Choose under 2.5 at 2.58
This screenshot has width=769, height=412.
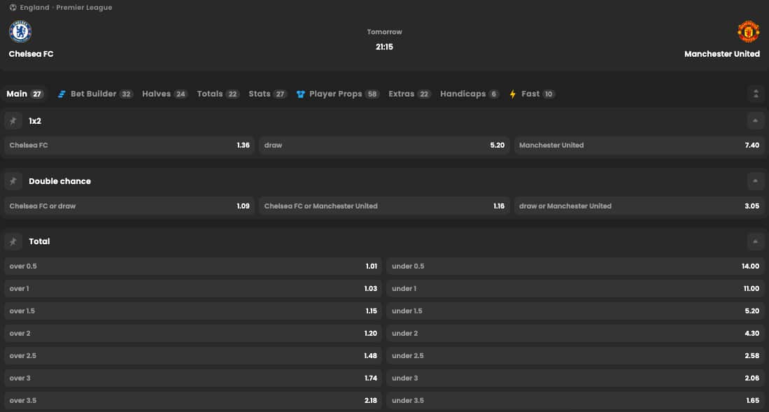(x=576, y=355)
